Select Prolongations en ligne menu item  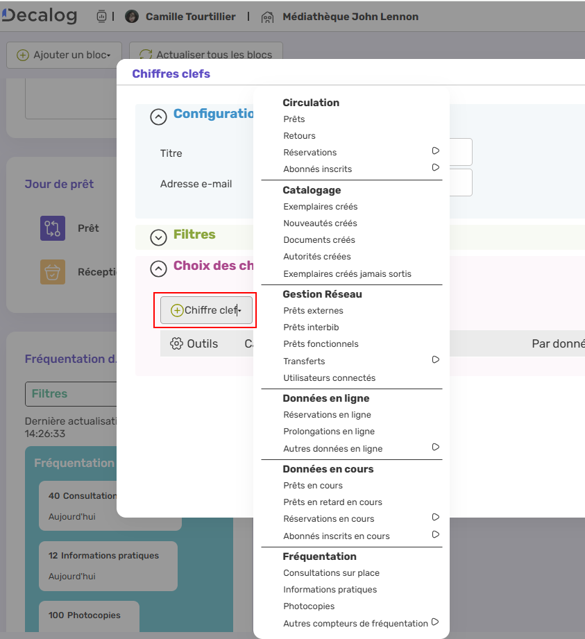329,432
